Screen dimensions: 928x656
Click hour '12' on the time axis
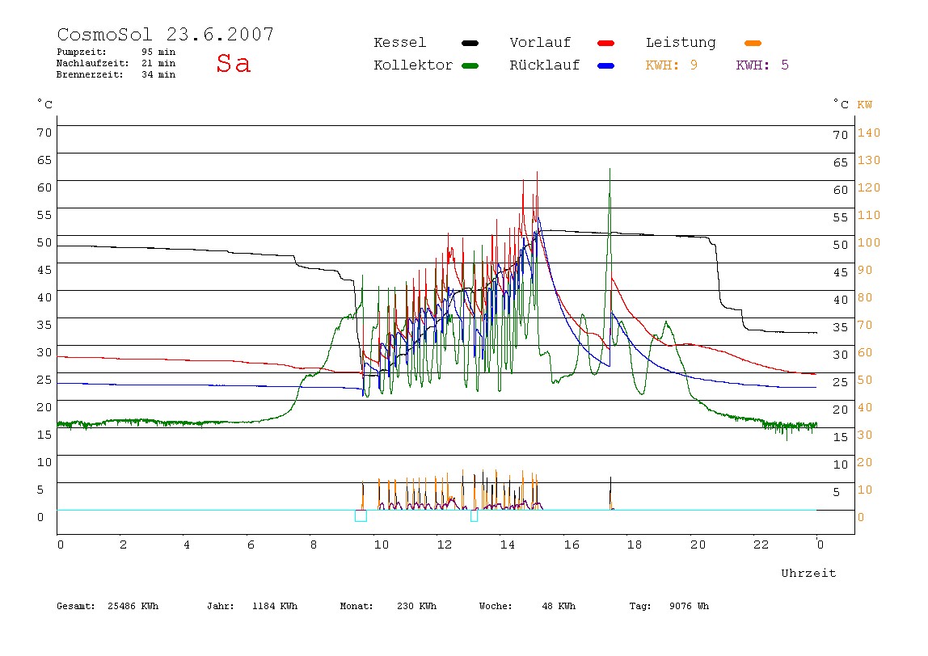pyautogui.click(x=445, y=545)
